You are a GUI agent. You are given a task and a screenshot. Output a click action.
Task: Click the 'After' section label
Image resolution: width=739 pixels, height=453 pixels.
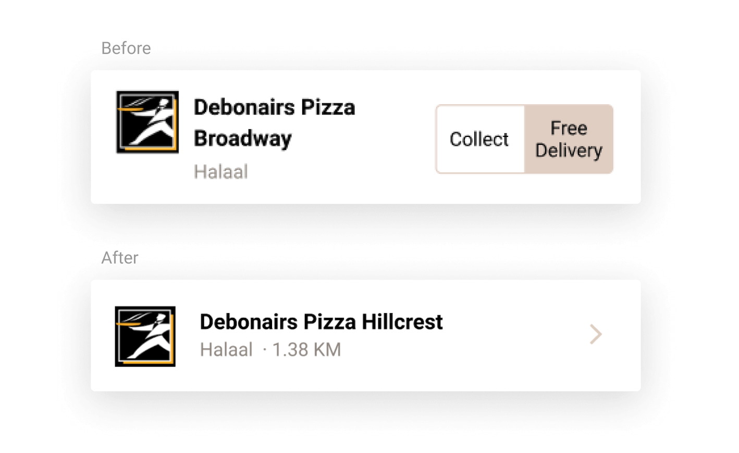120,258
